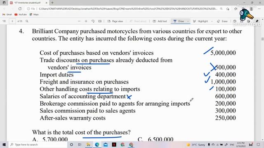Screen dimensions: 264x148
Task: Toggle the Highlight tool
Action: click(x=200, y=21)
